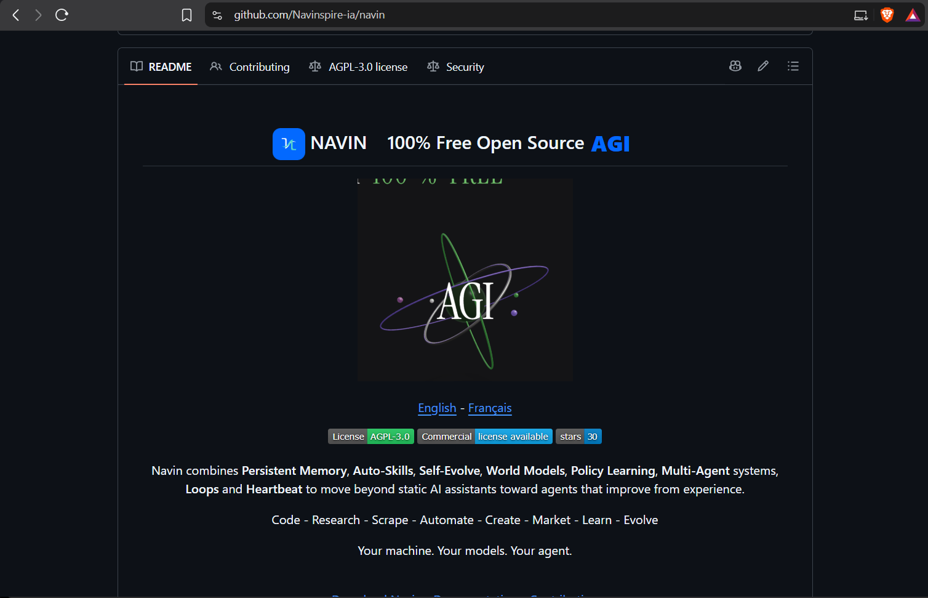Switch to the README tab

(x=161, y=67)
